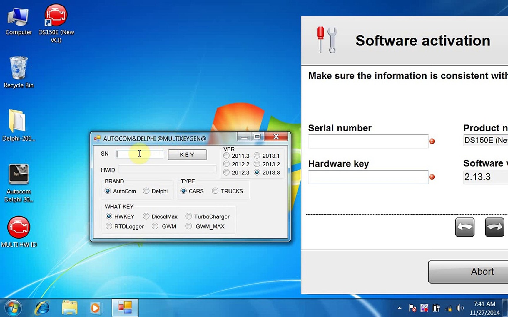Click the back arrow in Software activation

pos(464,227)
